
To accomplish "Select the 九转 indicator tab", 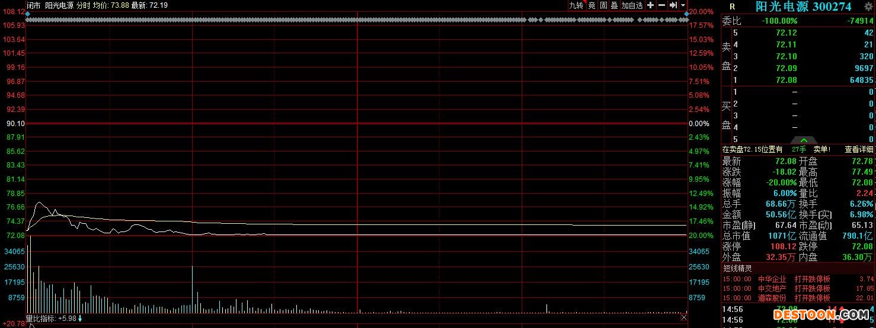I will click(x=576, y=5).
